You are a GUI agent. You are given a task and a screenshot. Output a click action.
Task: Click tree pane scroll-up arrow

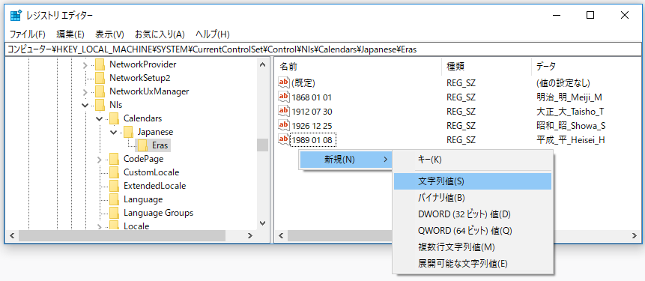click(x=262, y=64)
